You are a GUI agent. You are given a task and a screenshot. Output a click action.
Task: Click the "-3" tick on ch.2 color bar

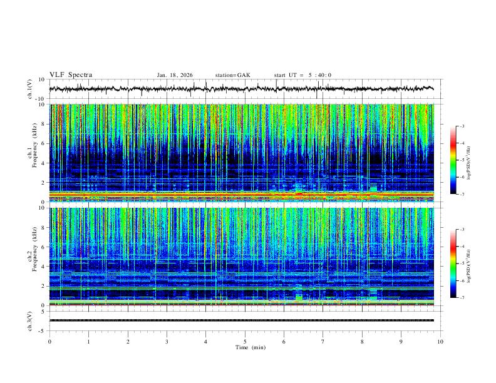click(462, 230)
